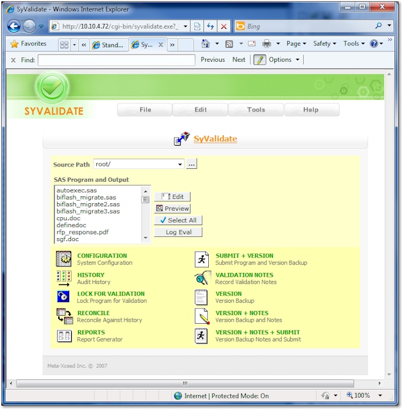Click inside the Find text field
Screen dimensions: 403x410
tap(116, 60)
